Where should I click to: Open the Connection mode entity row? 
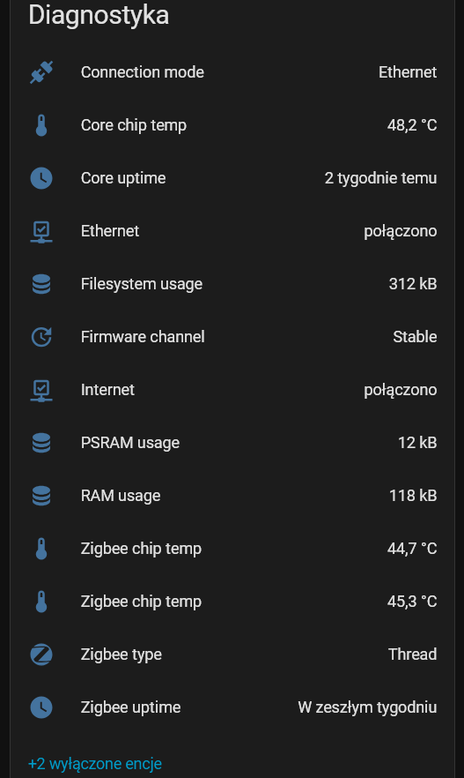[232, 72]
